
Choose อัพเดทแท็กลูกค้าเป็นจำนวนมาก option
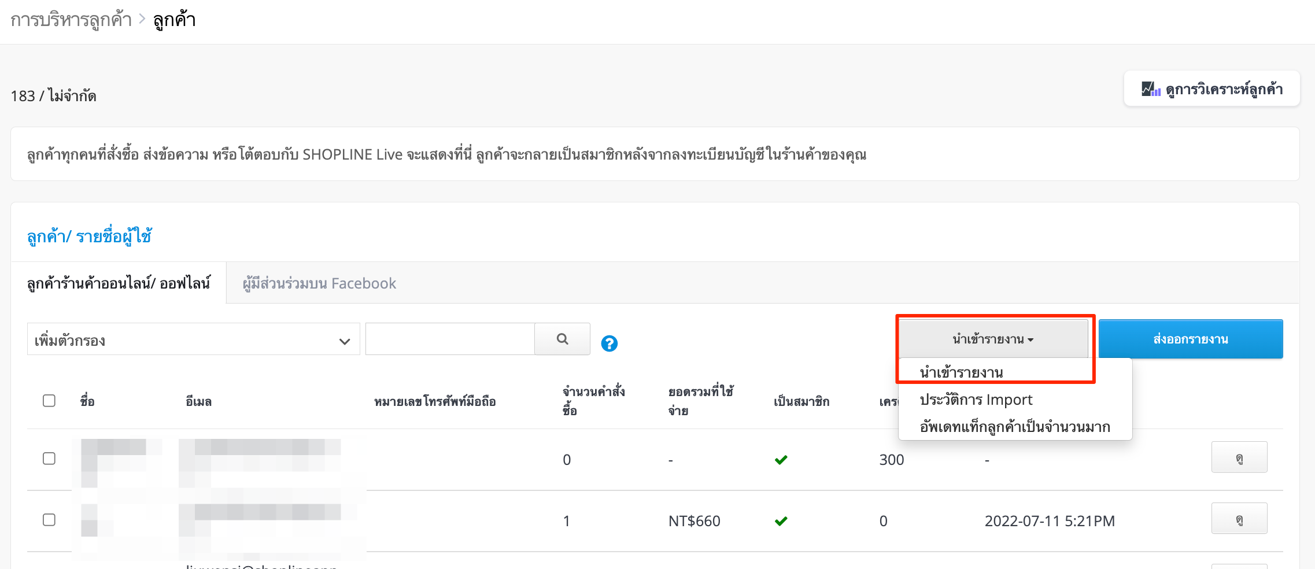tap(1015, 427)
